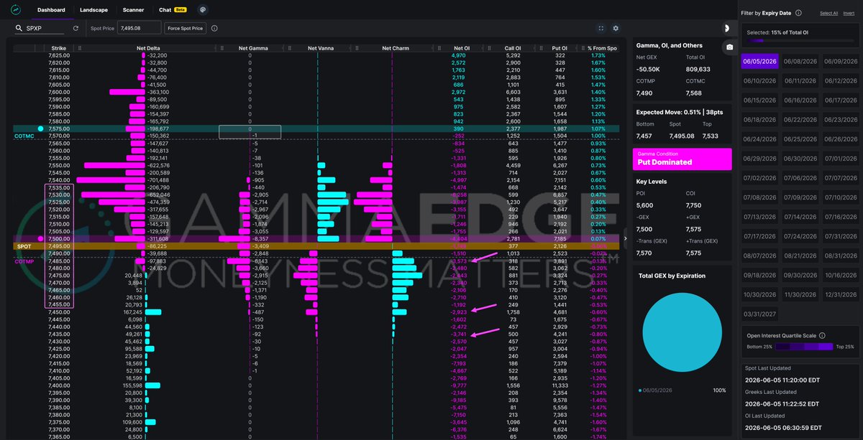Sort by the Net Gamma column header
This screenshot has height=440, width=863.
coord(253,48)
